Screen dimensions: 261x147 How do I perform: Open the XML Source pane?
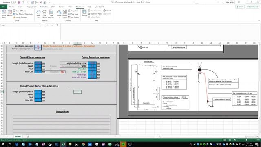coord(84,13)
